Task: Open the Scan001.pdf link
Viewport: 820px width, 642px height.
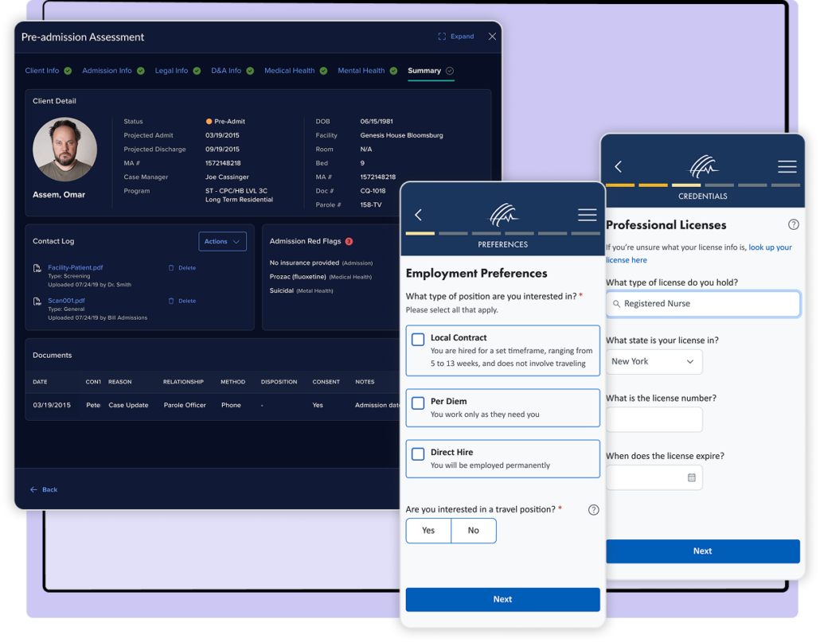Action: (x=66, y=301)
